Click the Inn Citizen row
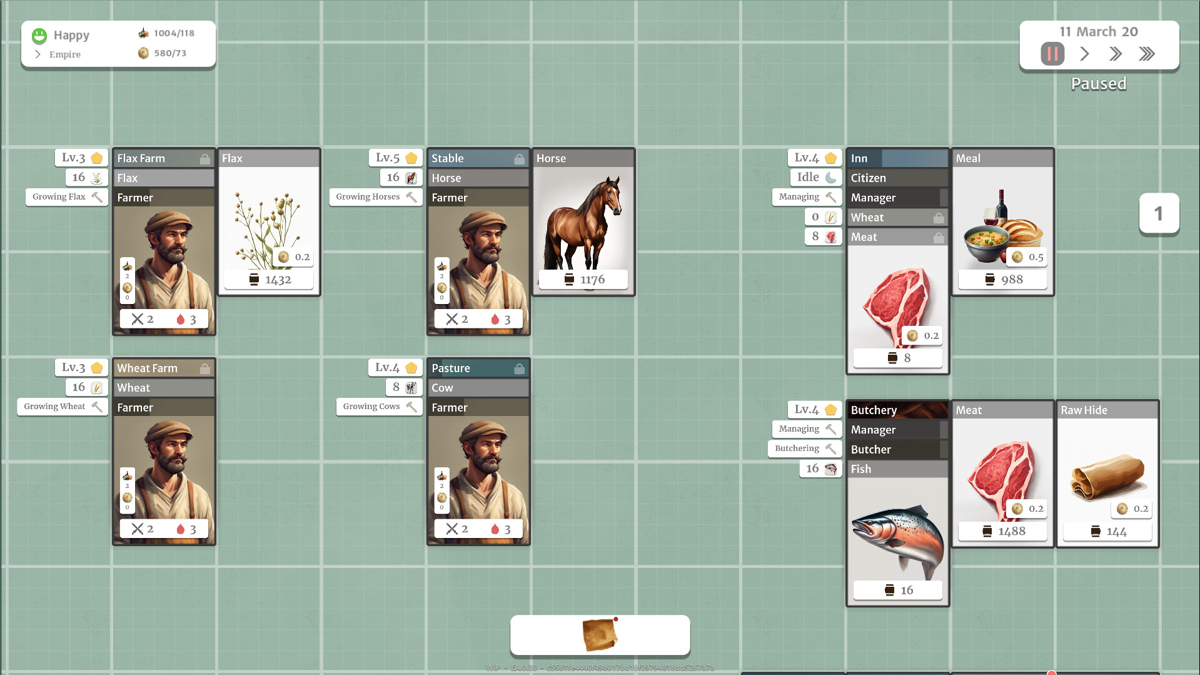The width and height of the screenshot is (1200, 675). tap(897, 178)
